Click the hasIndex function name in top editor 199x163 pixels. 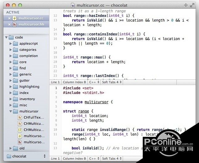click(98, 16)
